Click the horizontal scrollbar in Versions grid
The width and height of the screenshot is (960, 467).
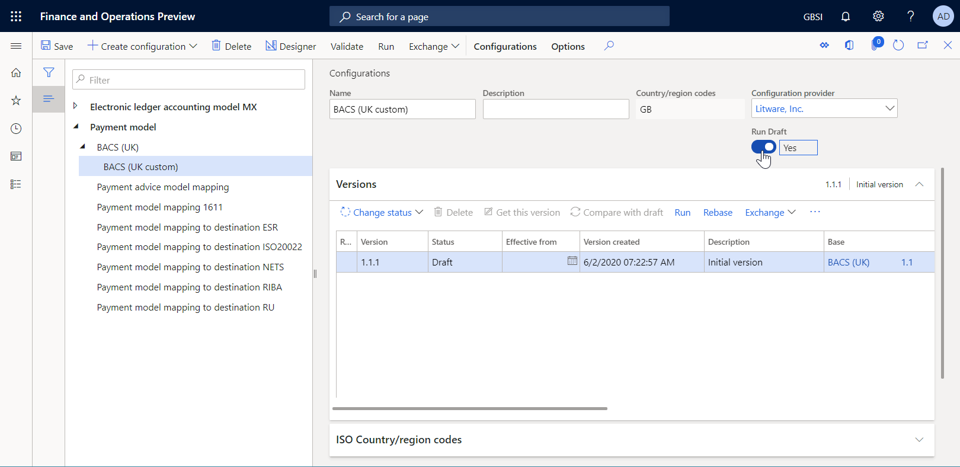(x=470, y=408)
